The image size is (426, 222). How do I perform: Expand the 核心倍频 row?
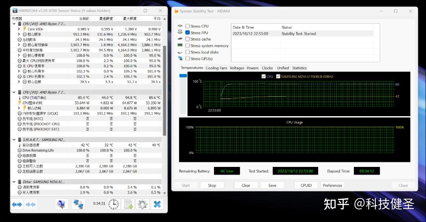point(19,81)
